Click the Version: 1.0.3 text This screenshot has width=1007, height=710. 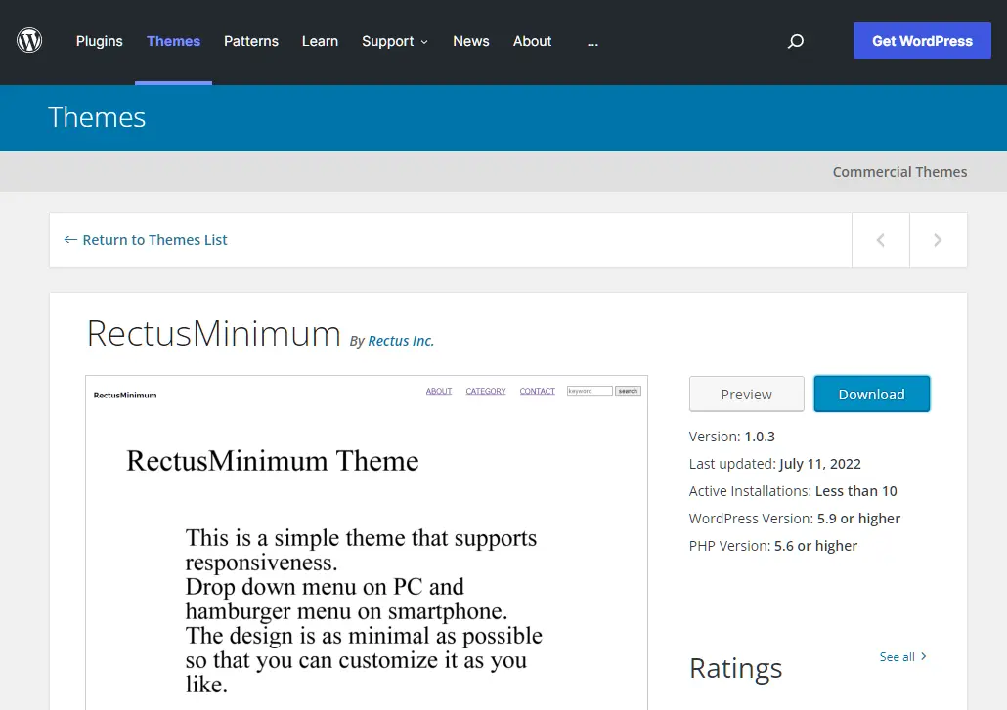pos(731,437)
